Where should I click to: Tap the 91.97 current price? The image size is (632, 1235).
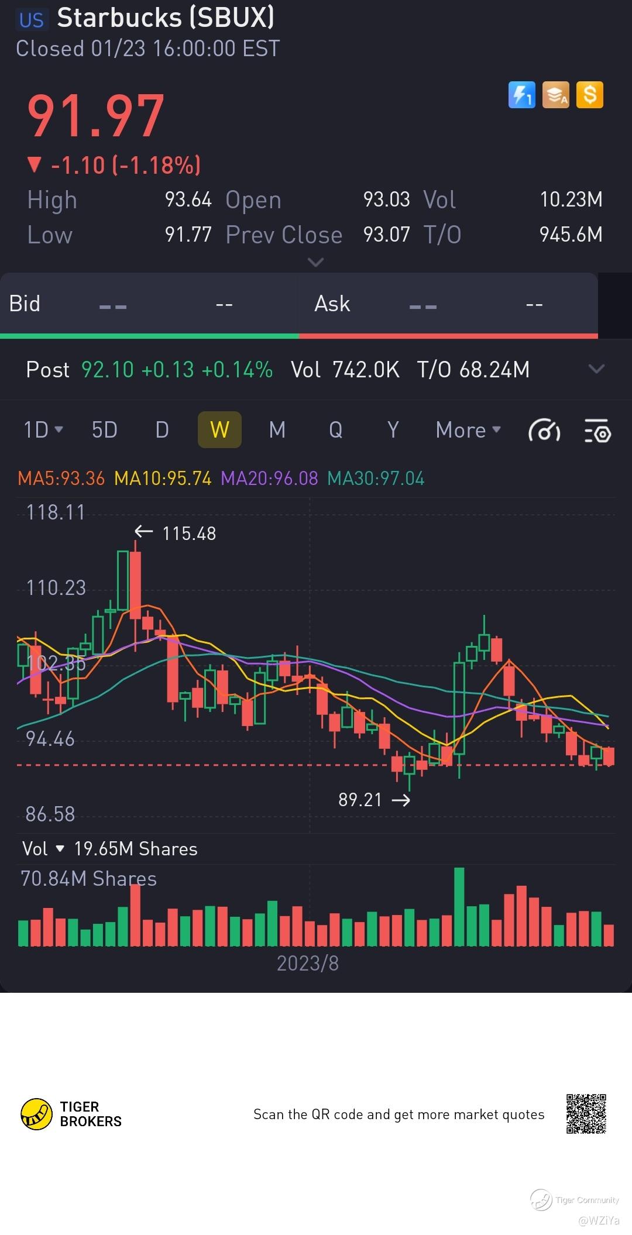coord(96,116)
